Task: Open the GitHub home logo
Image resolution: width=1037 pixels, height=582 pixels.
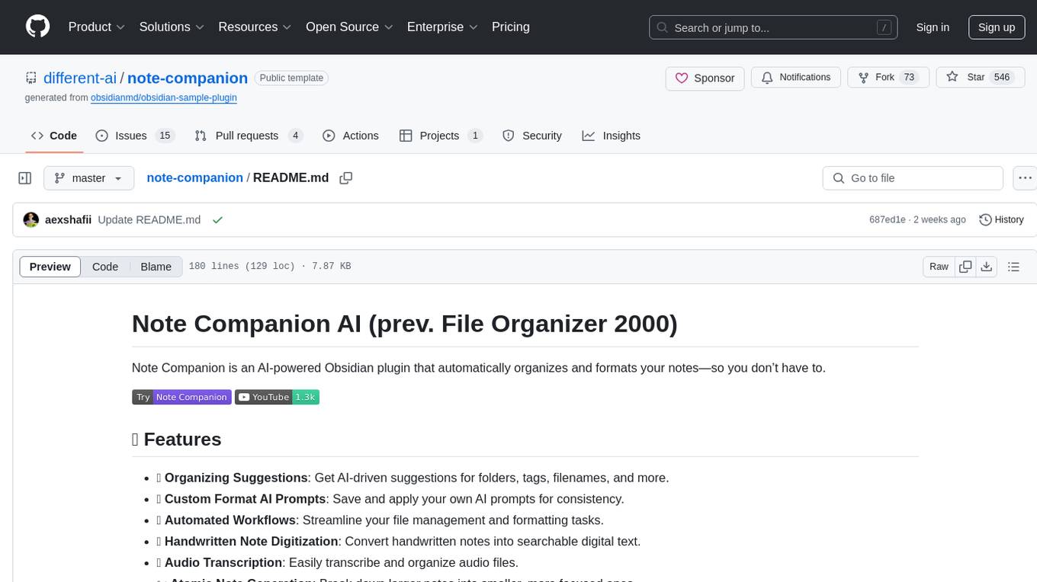Action: coord(37,27)
